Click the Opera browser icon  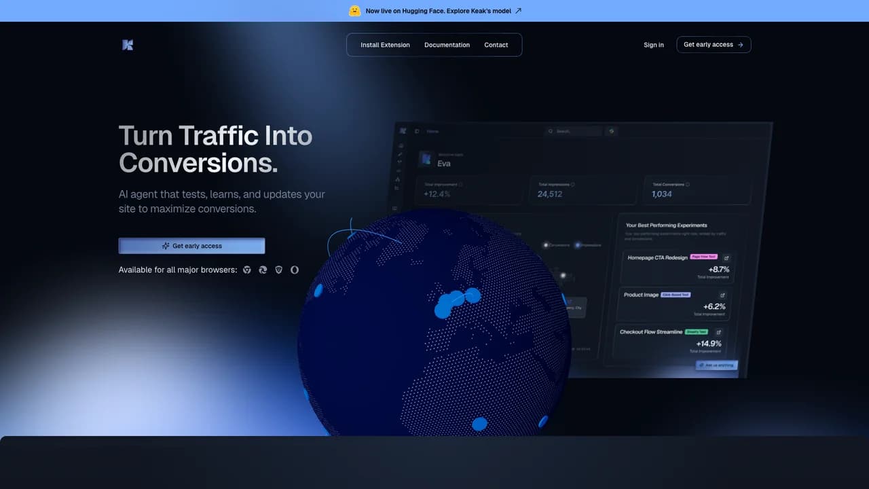coord(295,270)
